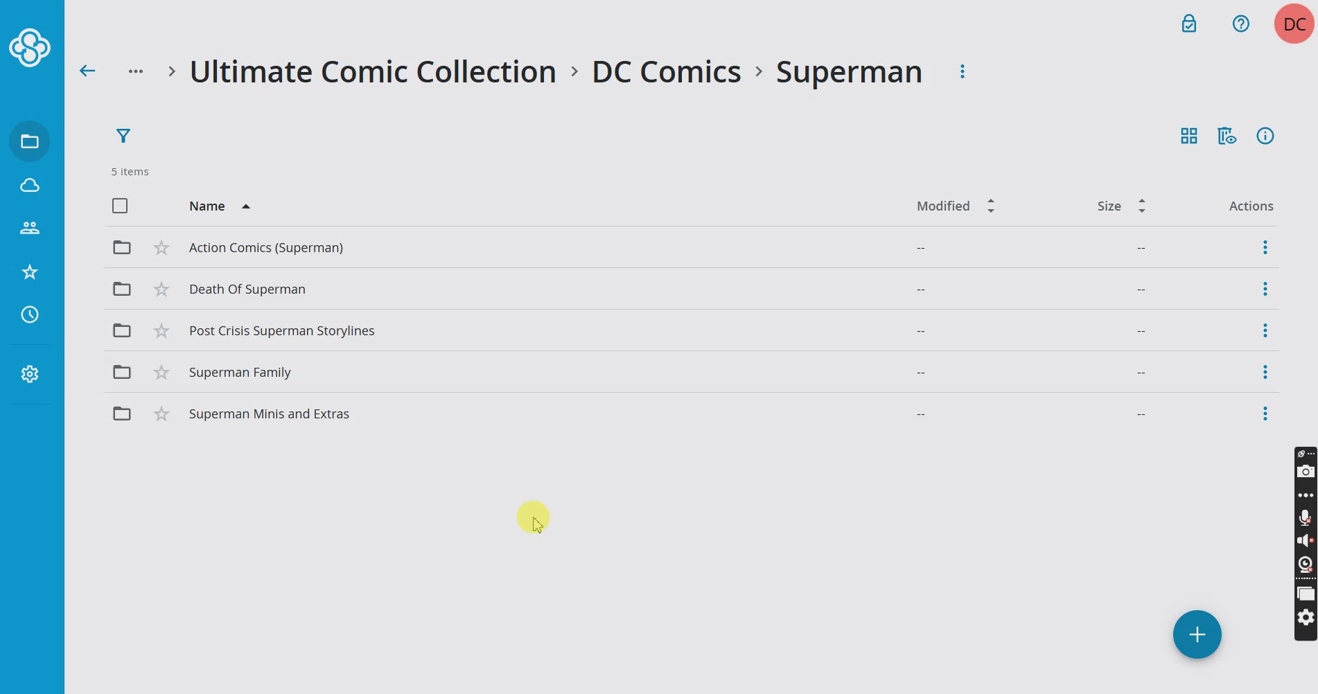The image size is (1318, 694).
Task: Open actions menu for Superman Minis and Extras
Action: click(1265, 413)
